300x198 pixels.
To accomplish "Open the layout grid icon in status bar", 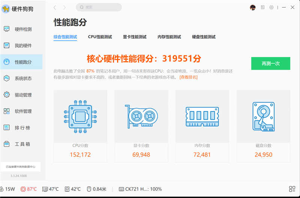I will pyautogui.click(x=292, y=189).
